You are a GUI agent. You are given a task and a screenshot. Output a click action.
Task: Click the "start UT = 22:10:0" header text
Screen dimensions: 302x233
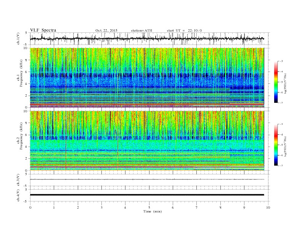coord(184,30)
